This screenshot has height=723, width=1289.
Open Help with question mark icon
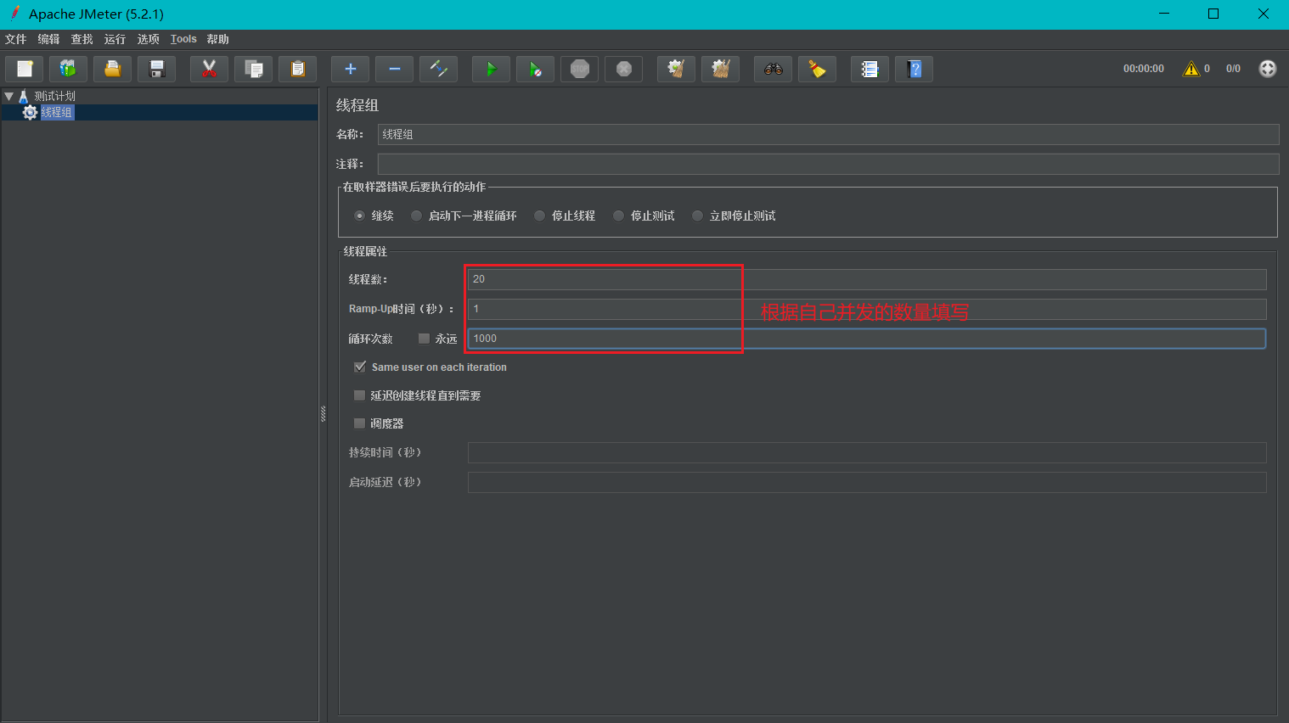pos(914,69)
